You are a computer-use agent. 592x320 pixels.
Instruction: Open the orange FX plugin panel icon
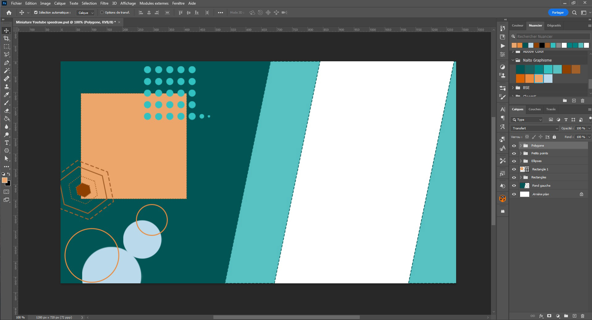click(503, 199)
